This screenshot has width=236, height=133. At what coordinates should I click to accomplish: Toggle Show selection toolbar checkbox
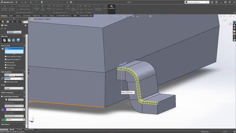[6, 57]
